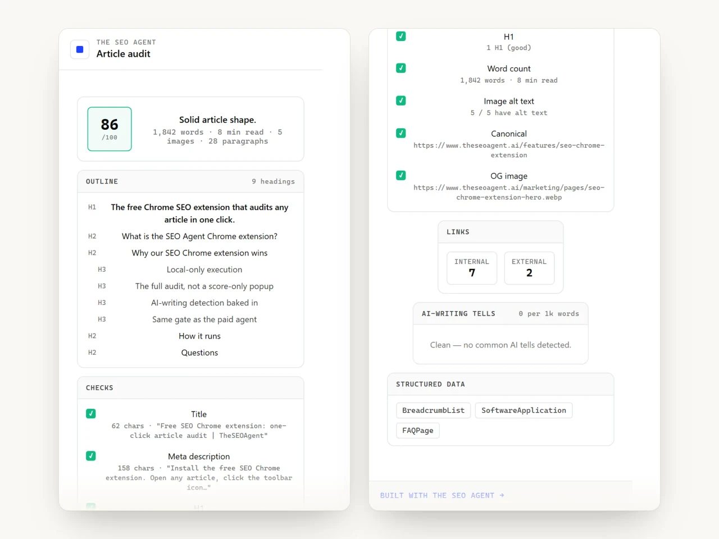Select AI-writing detection baked in heading
The width and height of the screenshot is (719, 539).
pos(204,303)
